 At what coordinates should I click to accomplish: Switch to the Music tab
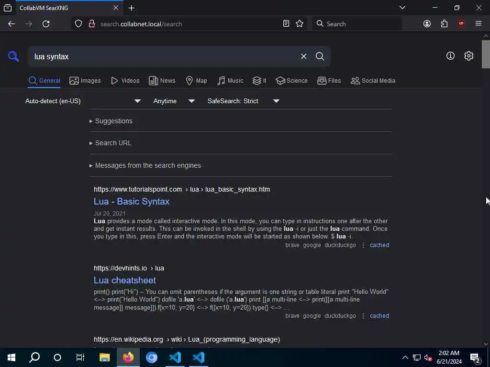230,80
